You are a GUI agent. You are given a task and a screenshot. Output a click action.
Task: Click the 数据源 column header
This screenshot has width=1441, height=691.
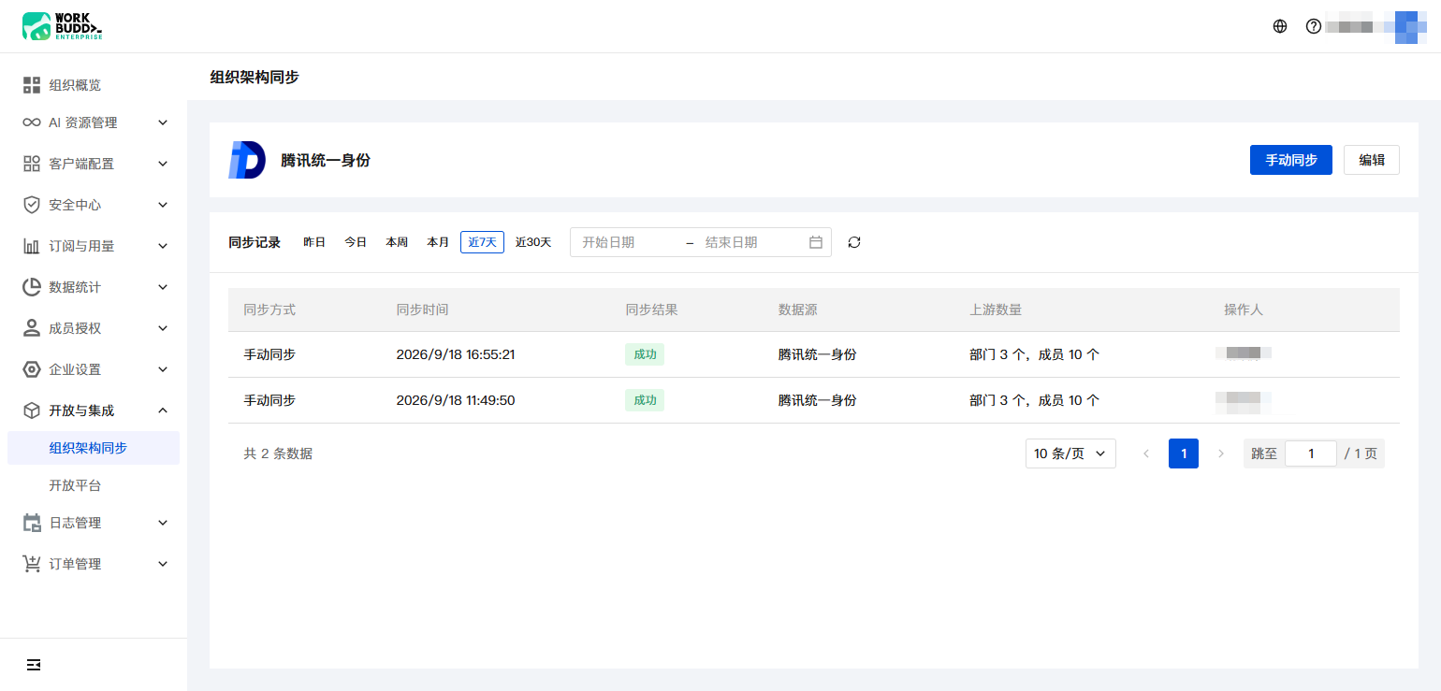pyautogui.click(x=798, y=310)
